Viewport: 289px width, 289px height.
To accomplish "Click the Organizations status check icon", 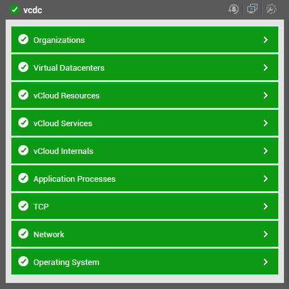I will click(x=23, y=39).
